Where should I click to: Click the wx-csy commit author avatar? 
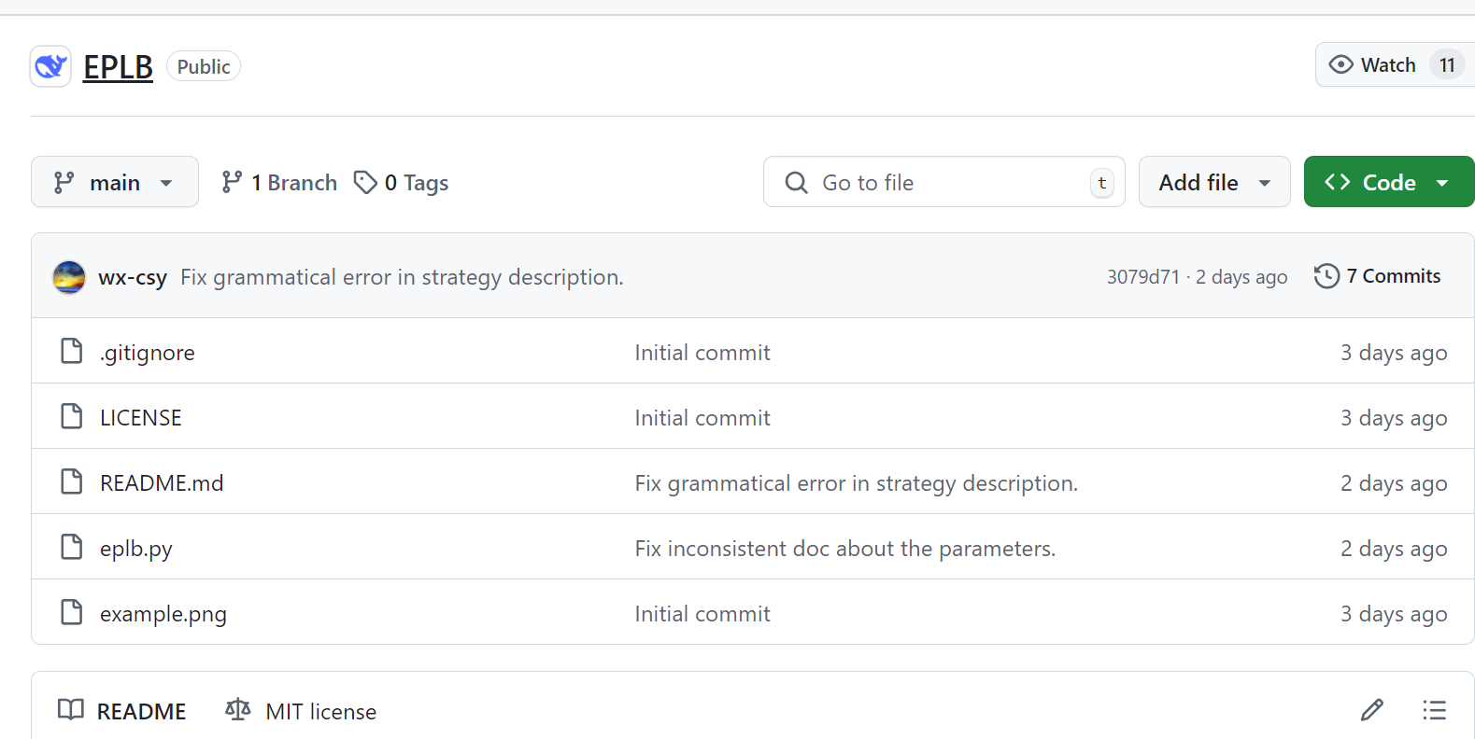pyautogui.click(x=69, y=277)
